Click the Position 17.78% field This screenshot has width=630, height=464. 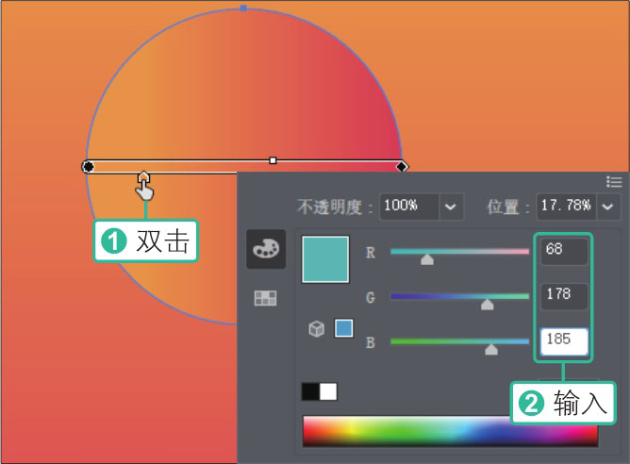pyautogui.click(x=566, y=206)
